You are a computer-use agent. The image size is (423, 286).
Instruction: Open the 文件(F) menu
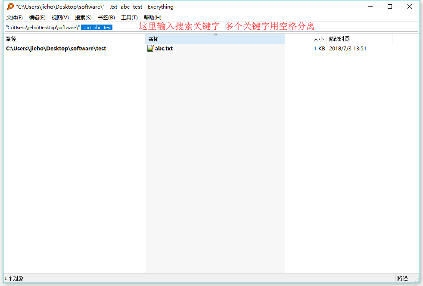point(14,17)
